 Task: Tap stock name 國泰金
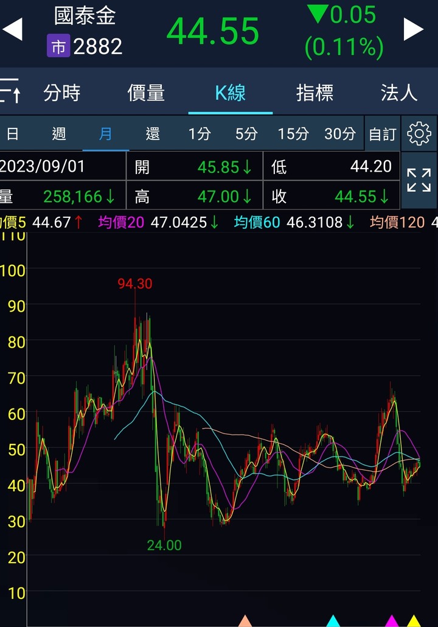click(x=85, y=16)
